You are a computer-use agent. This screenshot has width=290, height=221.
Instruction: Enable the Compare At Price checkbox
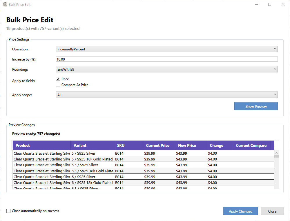tap(58, 85)
